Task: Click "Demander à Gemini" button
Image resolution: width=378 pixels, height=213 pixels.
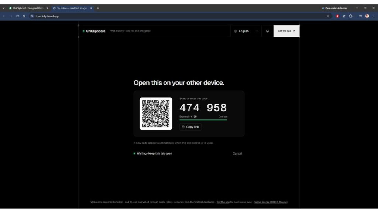Action: [x=334, y=8]
